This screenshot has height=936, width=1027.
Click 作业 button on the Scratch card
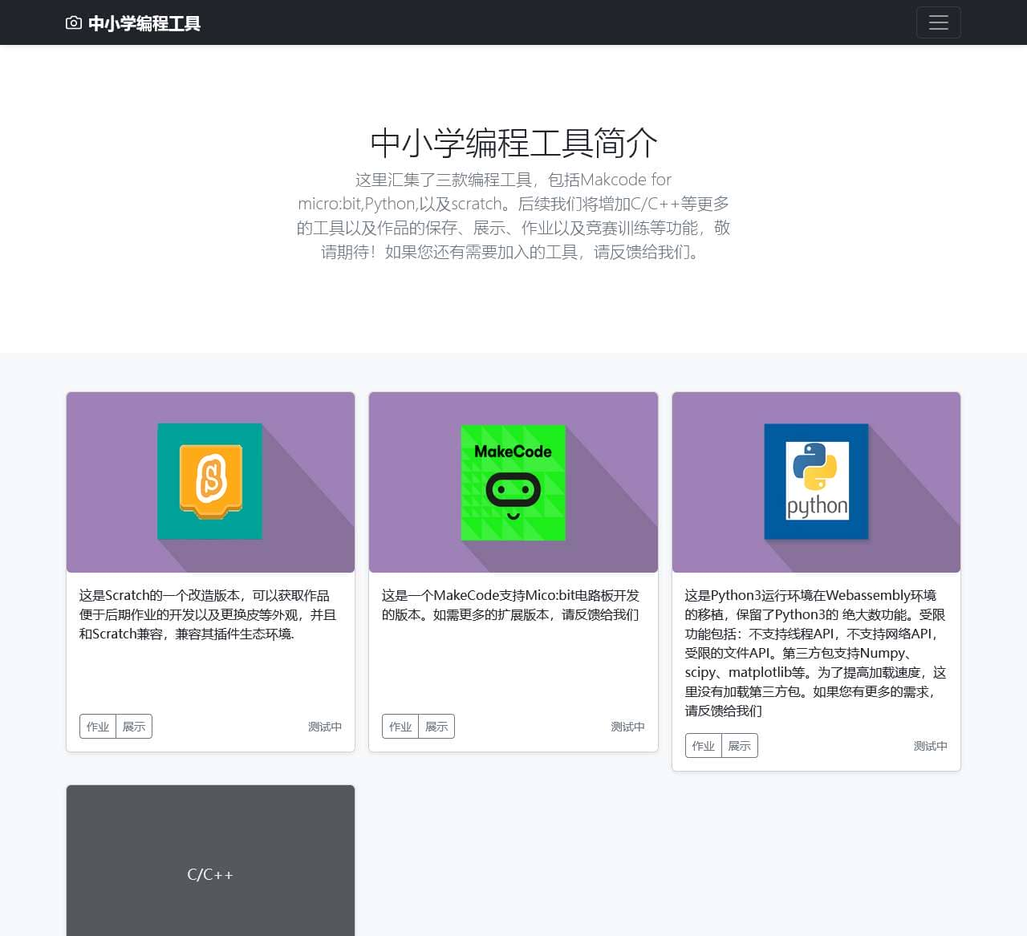(x=98, y=727)
